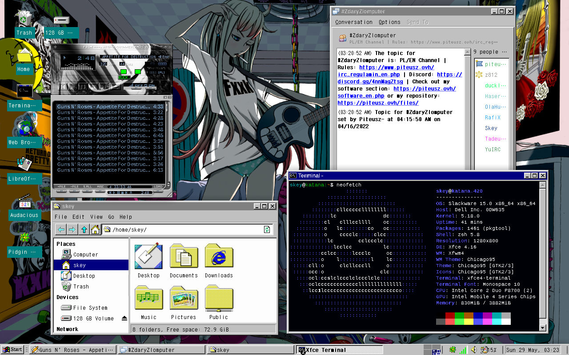Toggle the PL playlist window in Audacious
Viewport: 569px width, 355px height.
pyautogui.click(x=161, y=73)
